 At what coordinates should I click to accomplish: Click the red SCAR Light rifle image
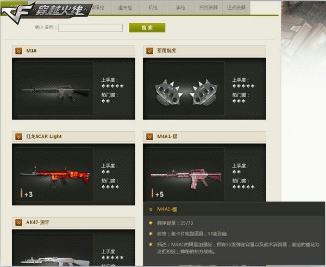click(x=55, y=177)
